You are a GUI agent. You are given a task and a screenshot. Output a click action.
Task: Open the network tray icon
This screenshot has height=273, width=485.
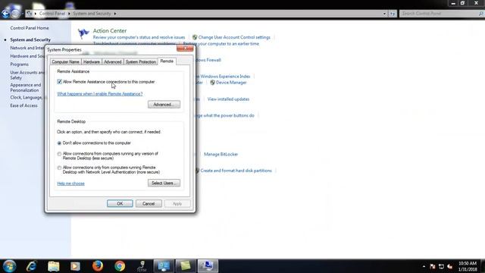pos(441,266)
